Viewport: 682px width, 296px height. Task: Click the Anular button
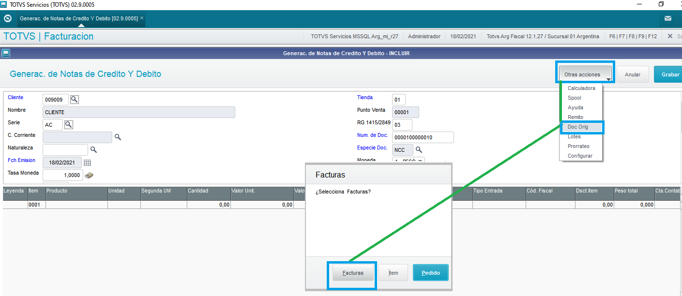tap(633, 74)
